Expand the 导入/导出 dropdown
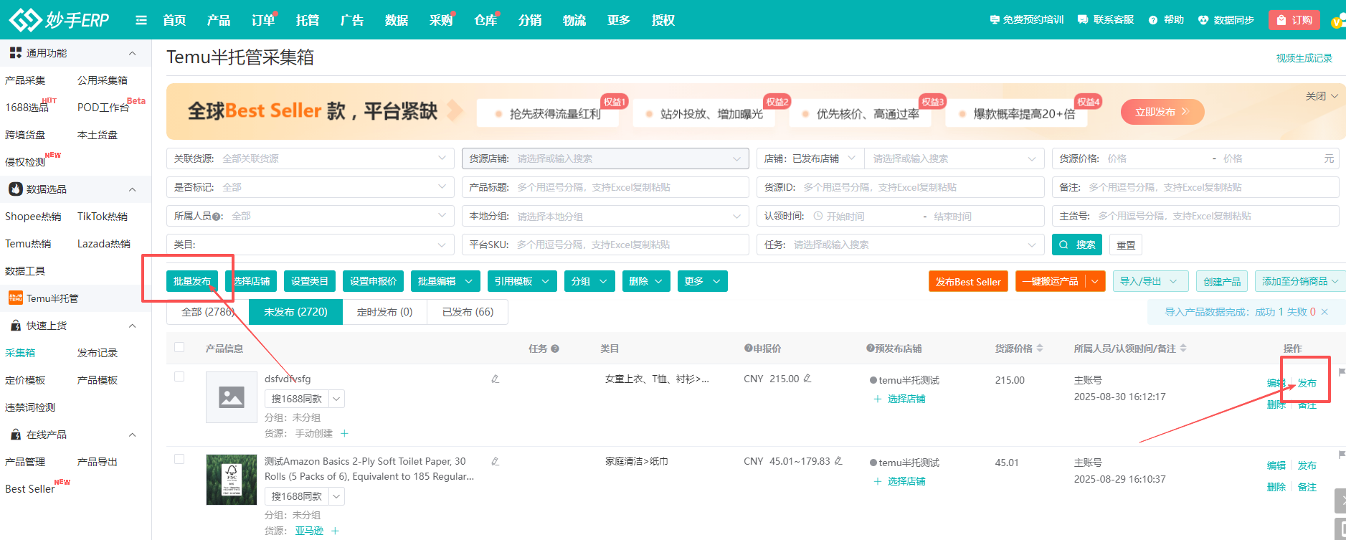 point(1150,281)
